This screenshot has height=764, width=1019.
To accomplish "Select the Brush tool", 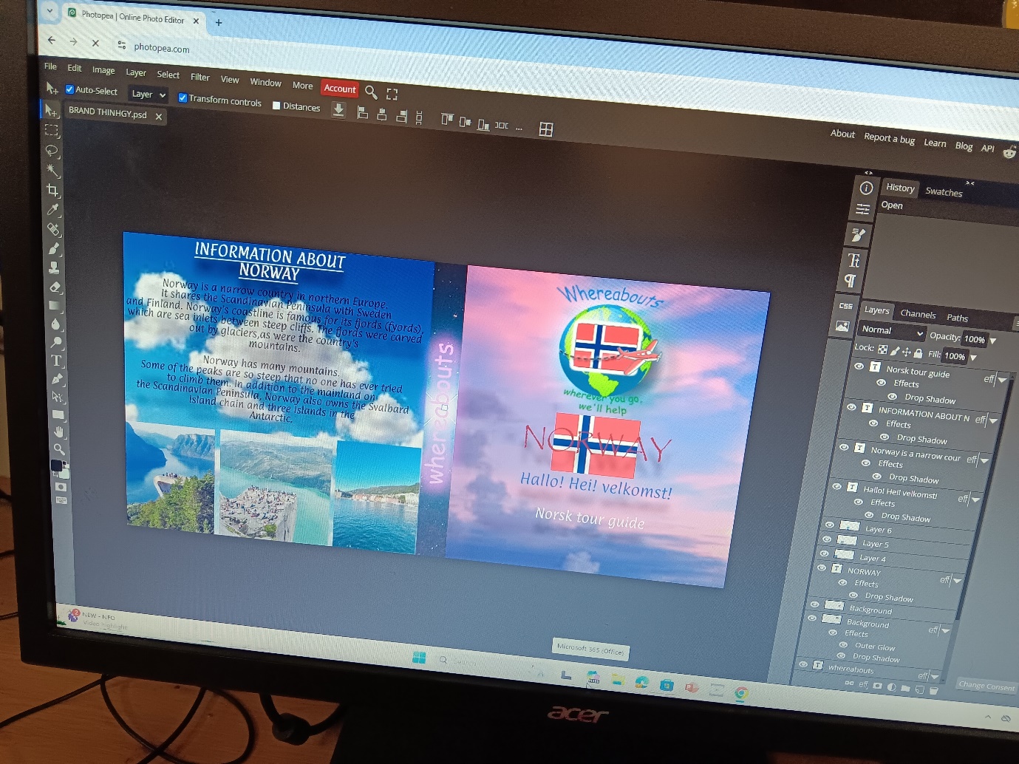I will tap(54, 248).
